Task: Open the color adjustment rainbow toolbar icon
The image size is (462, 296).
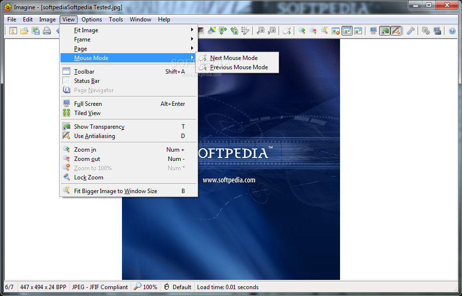Action: [212, 31]
